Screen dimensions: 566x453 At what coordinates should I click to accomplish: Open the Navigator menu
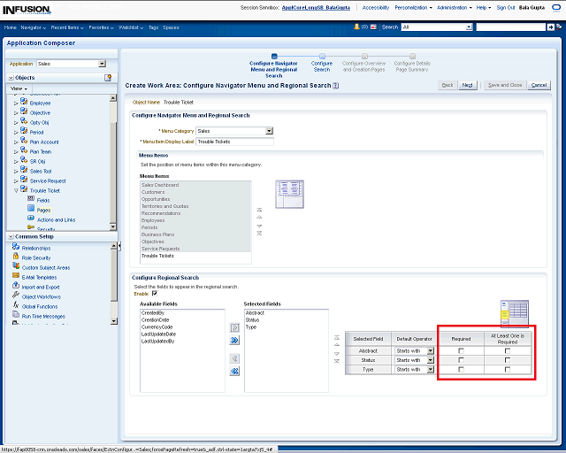click(34, 27)
